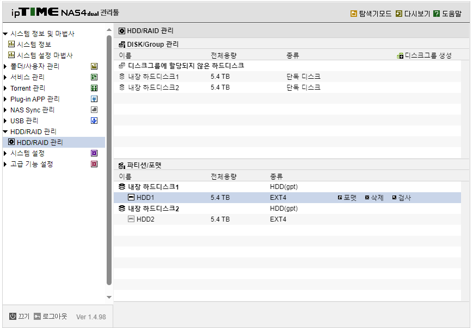The height and width of the screenshot is (328, 473).
Task: Click the 폴더/사용자 관리 category icon
Action: [94, 66]
